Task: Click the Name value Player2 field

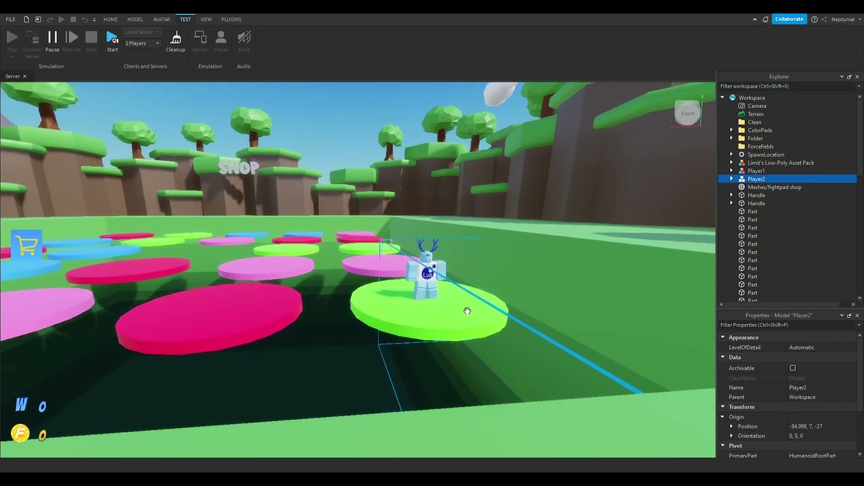Action: pos(821,387)
